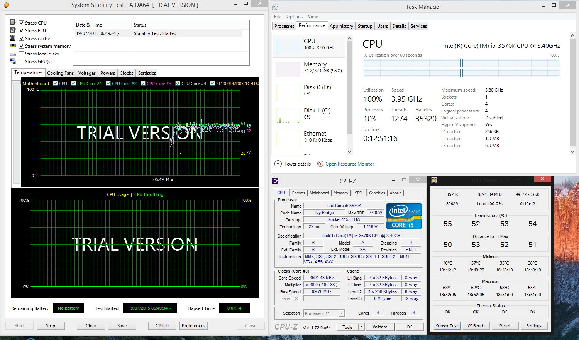Click Validate in CPU-Z

380,327
